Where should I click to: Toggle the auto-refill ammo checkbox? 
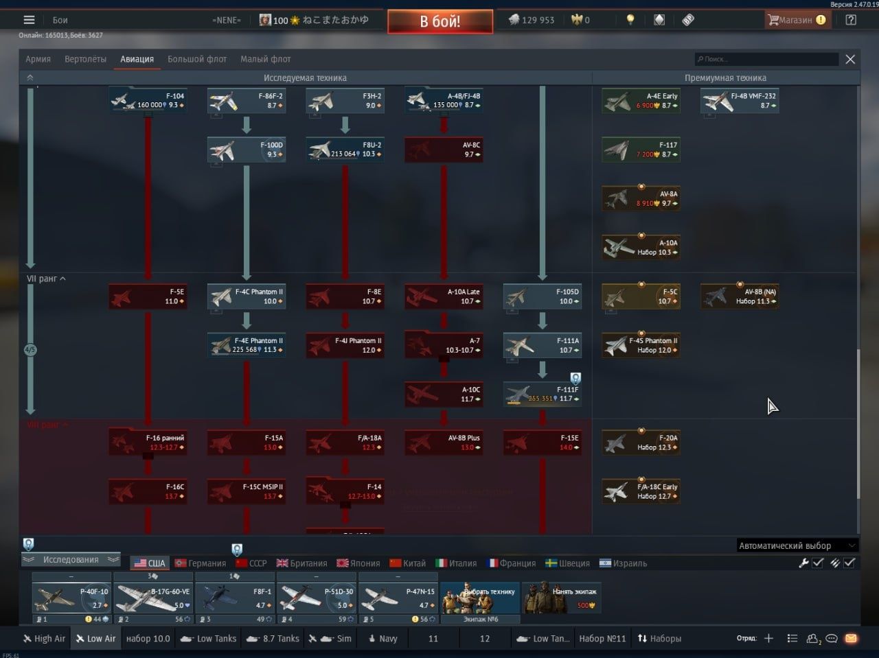click(x=849, y=563)
